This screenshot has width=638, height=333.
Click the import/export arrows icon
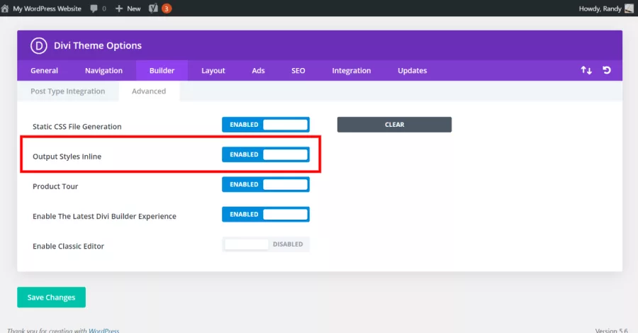click(586, 70)
